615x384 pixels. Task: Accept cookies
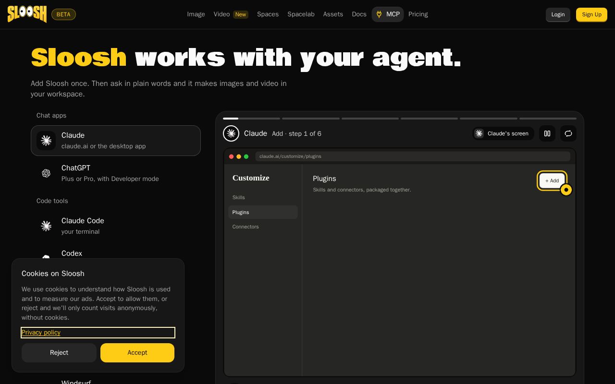(137, 353)
